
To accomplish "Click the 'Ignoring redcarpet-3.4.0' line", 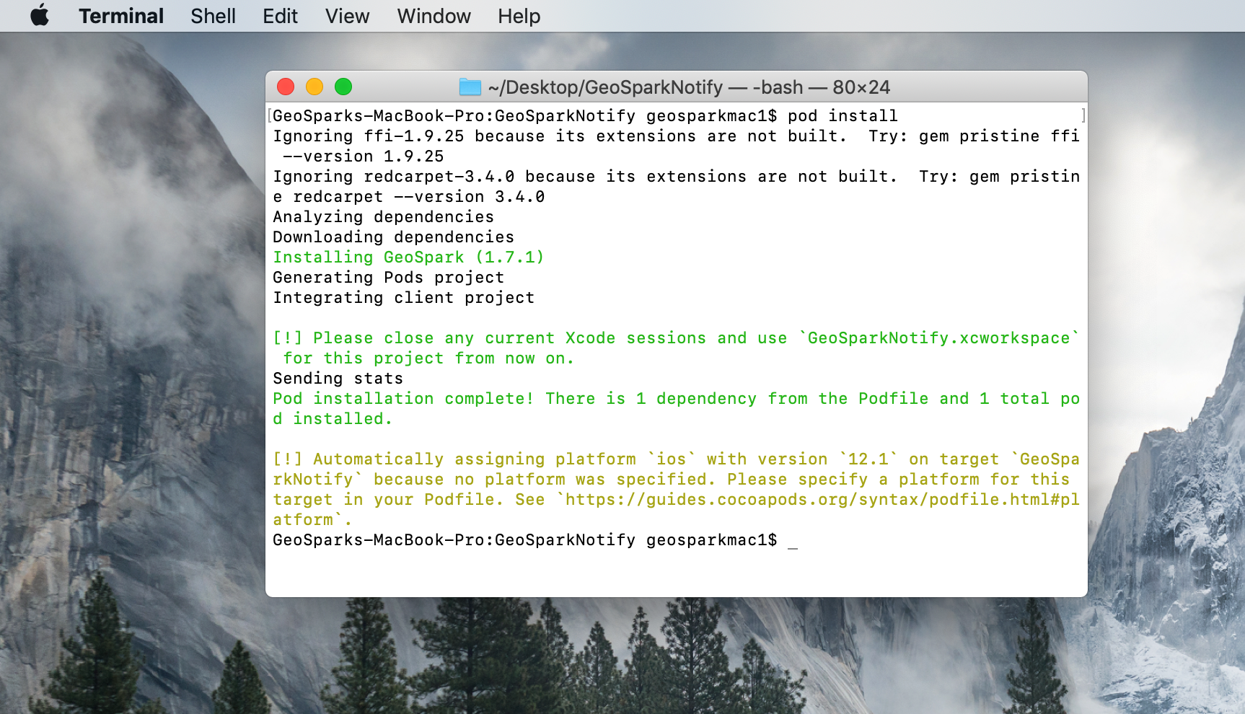I will [x=676, y=177].
